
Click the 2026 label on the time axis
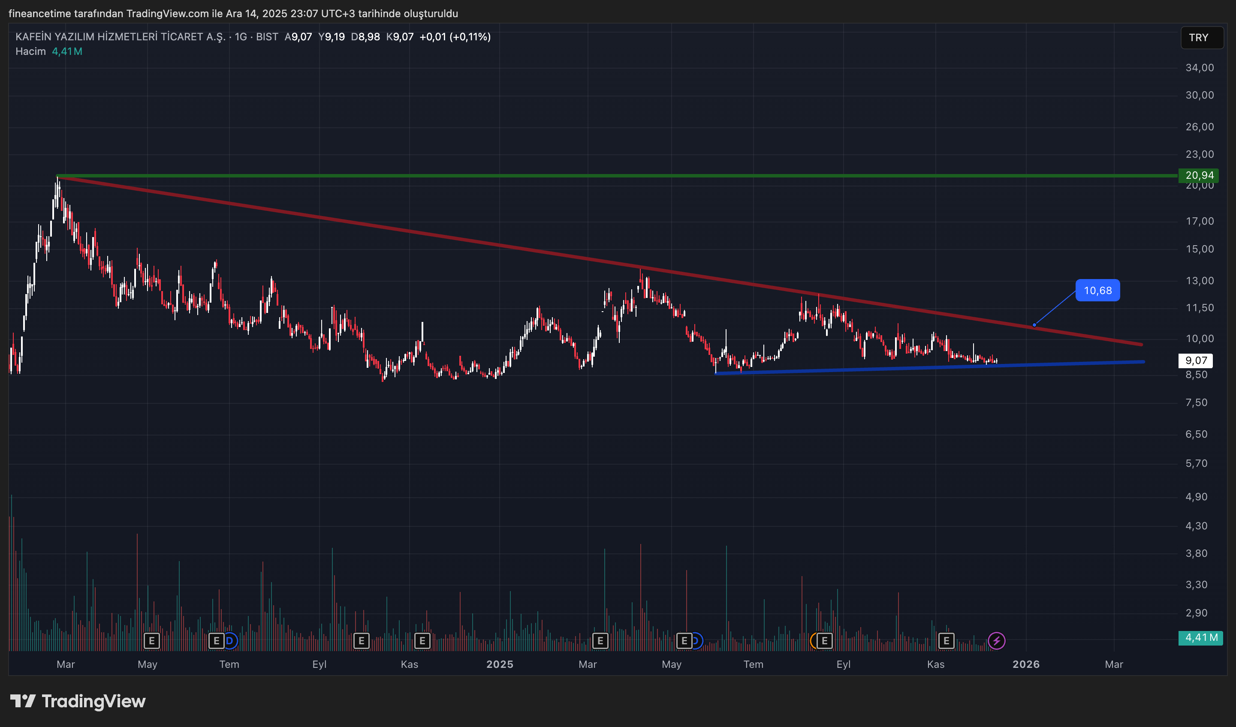(1025, 664)
